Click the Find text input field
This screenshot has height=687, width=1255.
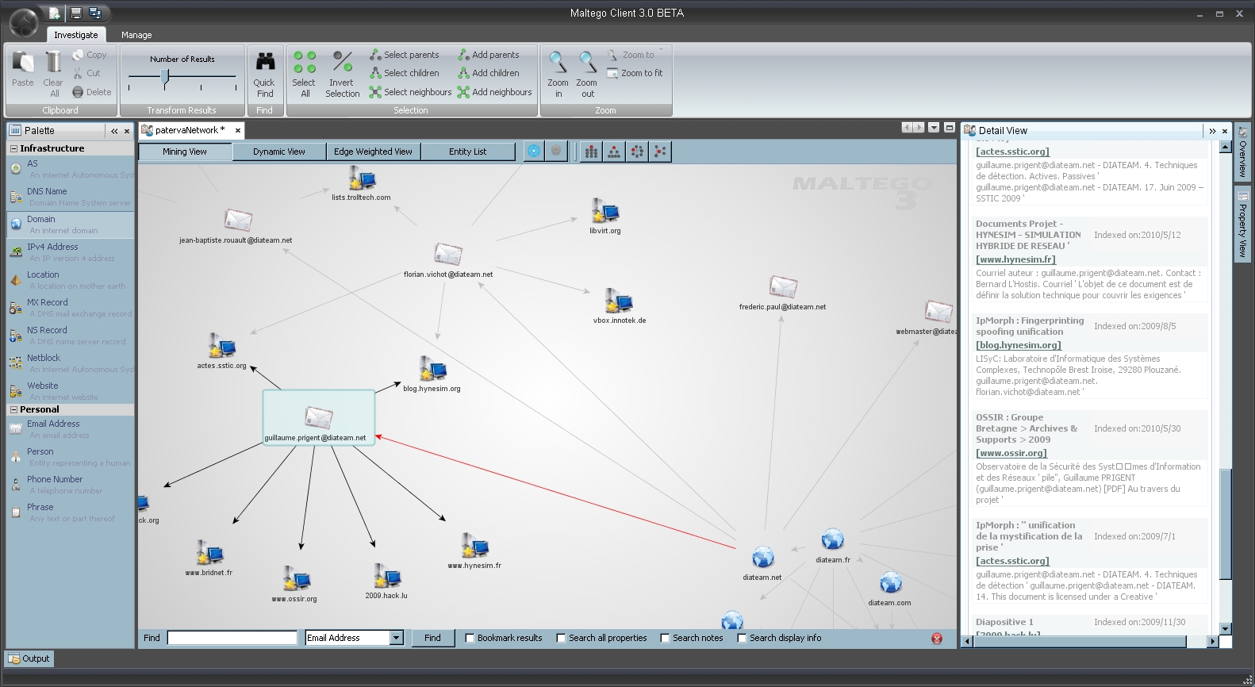pos(232,638)
